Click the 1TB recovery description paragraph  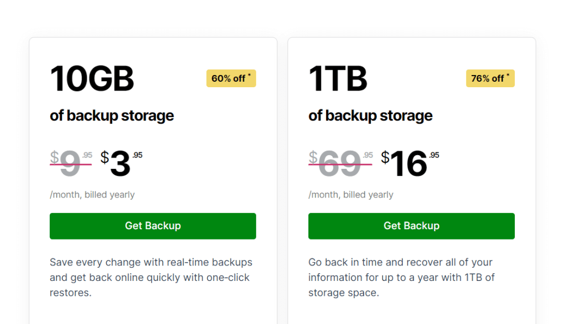[x=401, y=277]
